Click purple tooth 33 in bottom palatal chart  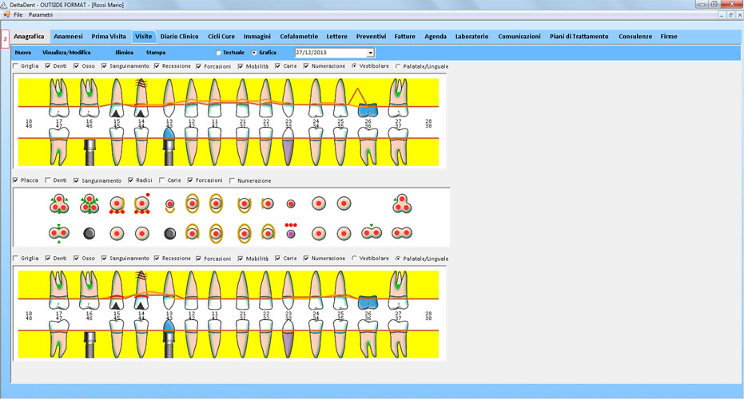(288, 339)
